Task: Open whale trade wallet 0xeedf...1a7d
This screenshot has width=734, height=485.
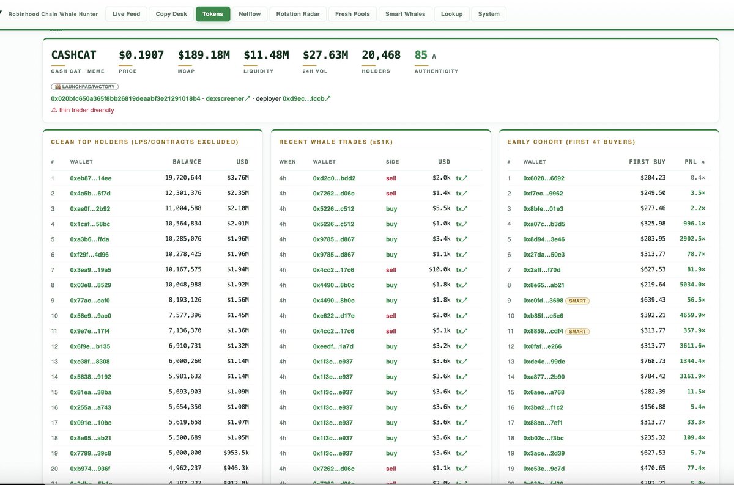Action: (x=333, y=346)
